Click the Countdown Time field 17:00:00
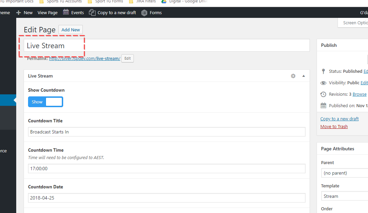 coord(167,169)
